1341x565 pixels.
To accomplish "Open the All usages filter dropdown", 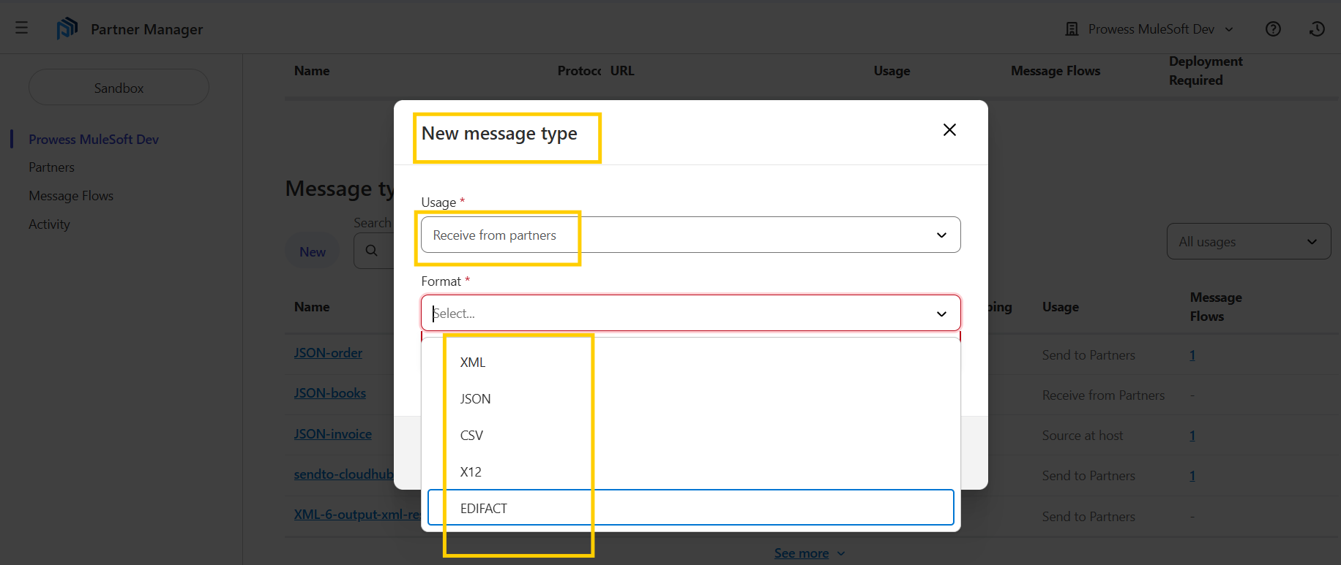I will click(1247, 242).
